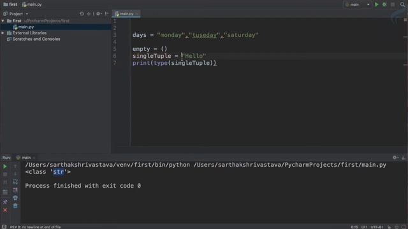The image size is (408, 229).
Task: Click the Stop square in the top toolbar
Action: [x=393, y=4]
